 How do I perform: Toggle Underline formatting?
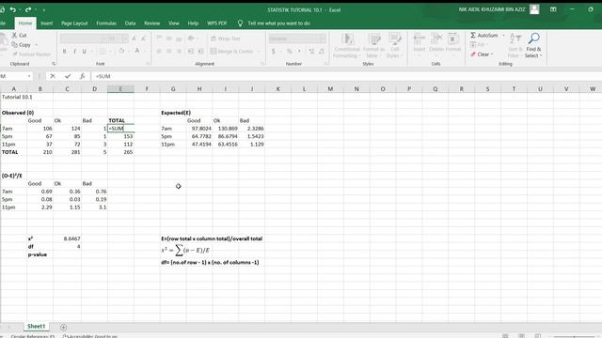pos(84,51)
